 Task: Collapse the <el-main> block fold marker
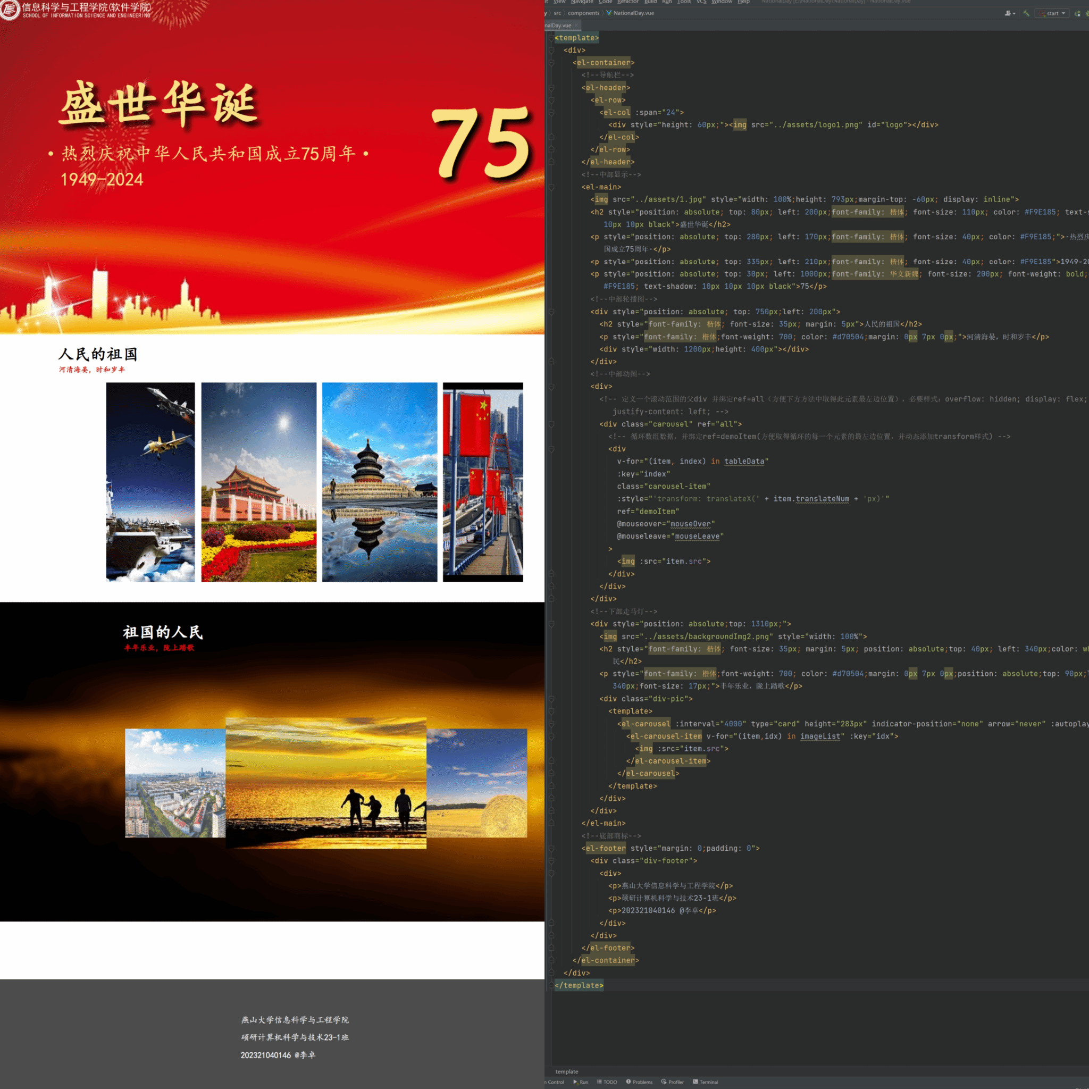tap(551, 187)
